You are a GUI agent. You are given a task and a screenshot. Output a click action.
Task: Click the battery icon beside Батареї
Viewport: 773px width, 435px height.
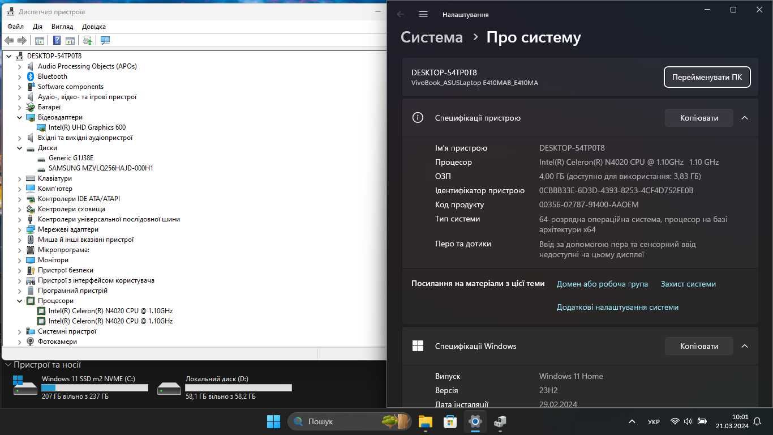point(31,107)
